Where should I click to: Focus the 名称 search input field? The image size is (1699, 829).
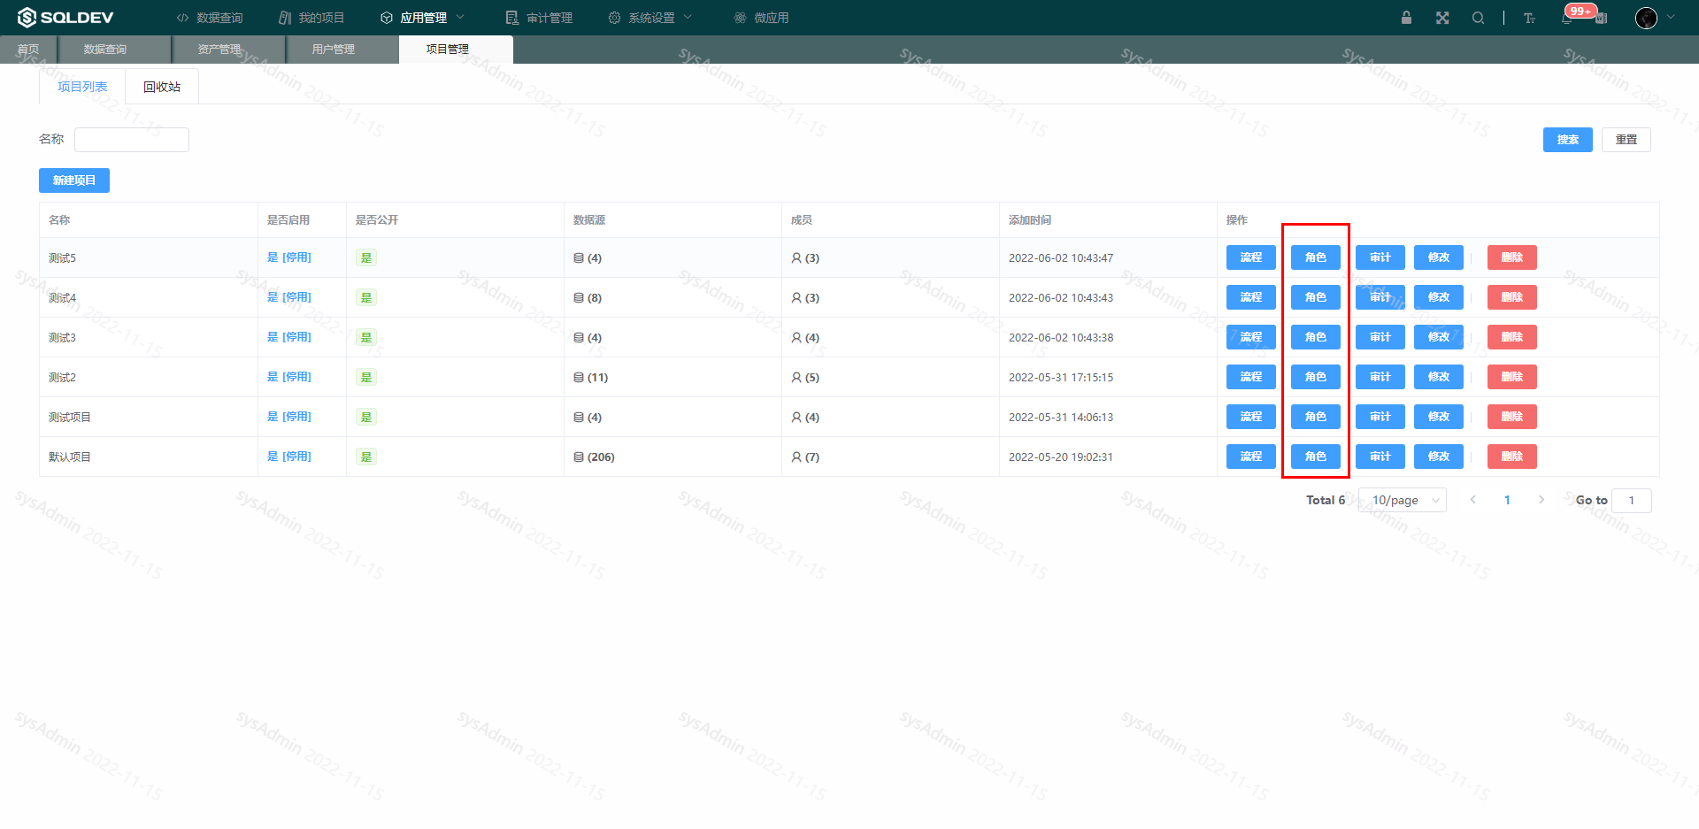point(132,140)
